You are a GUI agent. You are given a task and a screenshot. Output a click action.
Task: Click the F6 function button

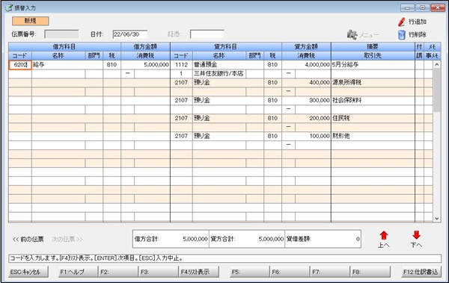coord(290,272)
